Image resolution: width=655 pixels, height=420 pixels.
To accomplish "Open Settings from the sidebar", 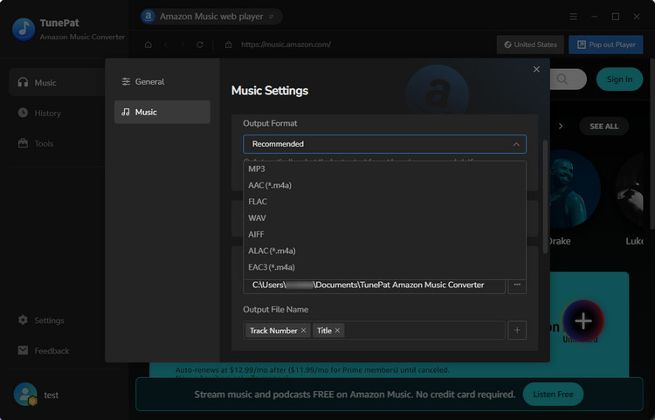I will 41,320.
